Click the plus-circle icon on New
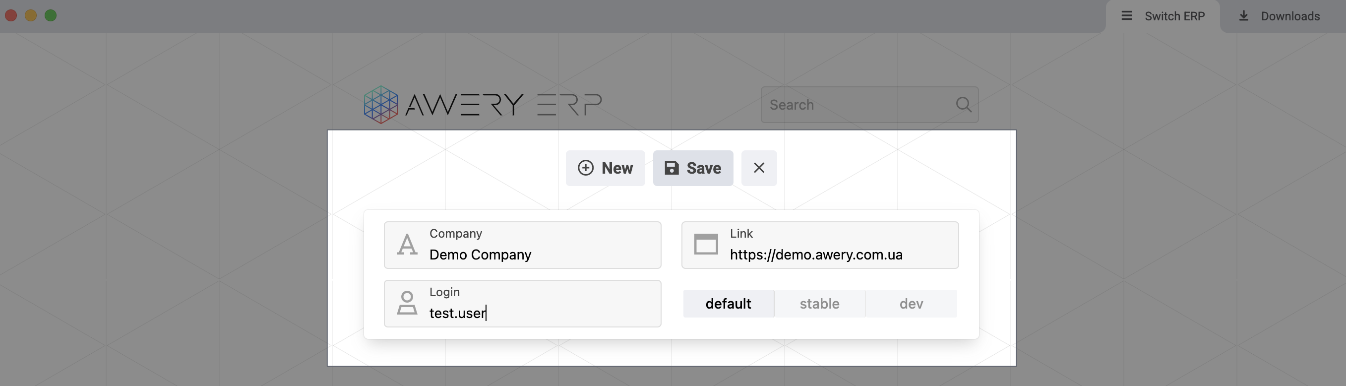Viewport: 1346px width, 386px height. pyautogui.click(x=585, y=168)
